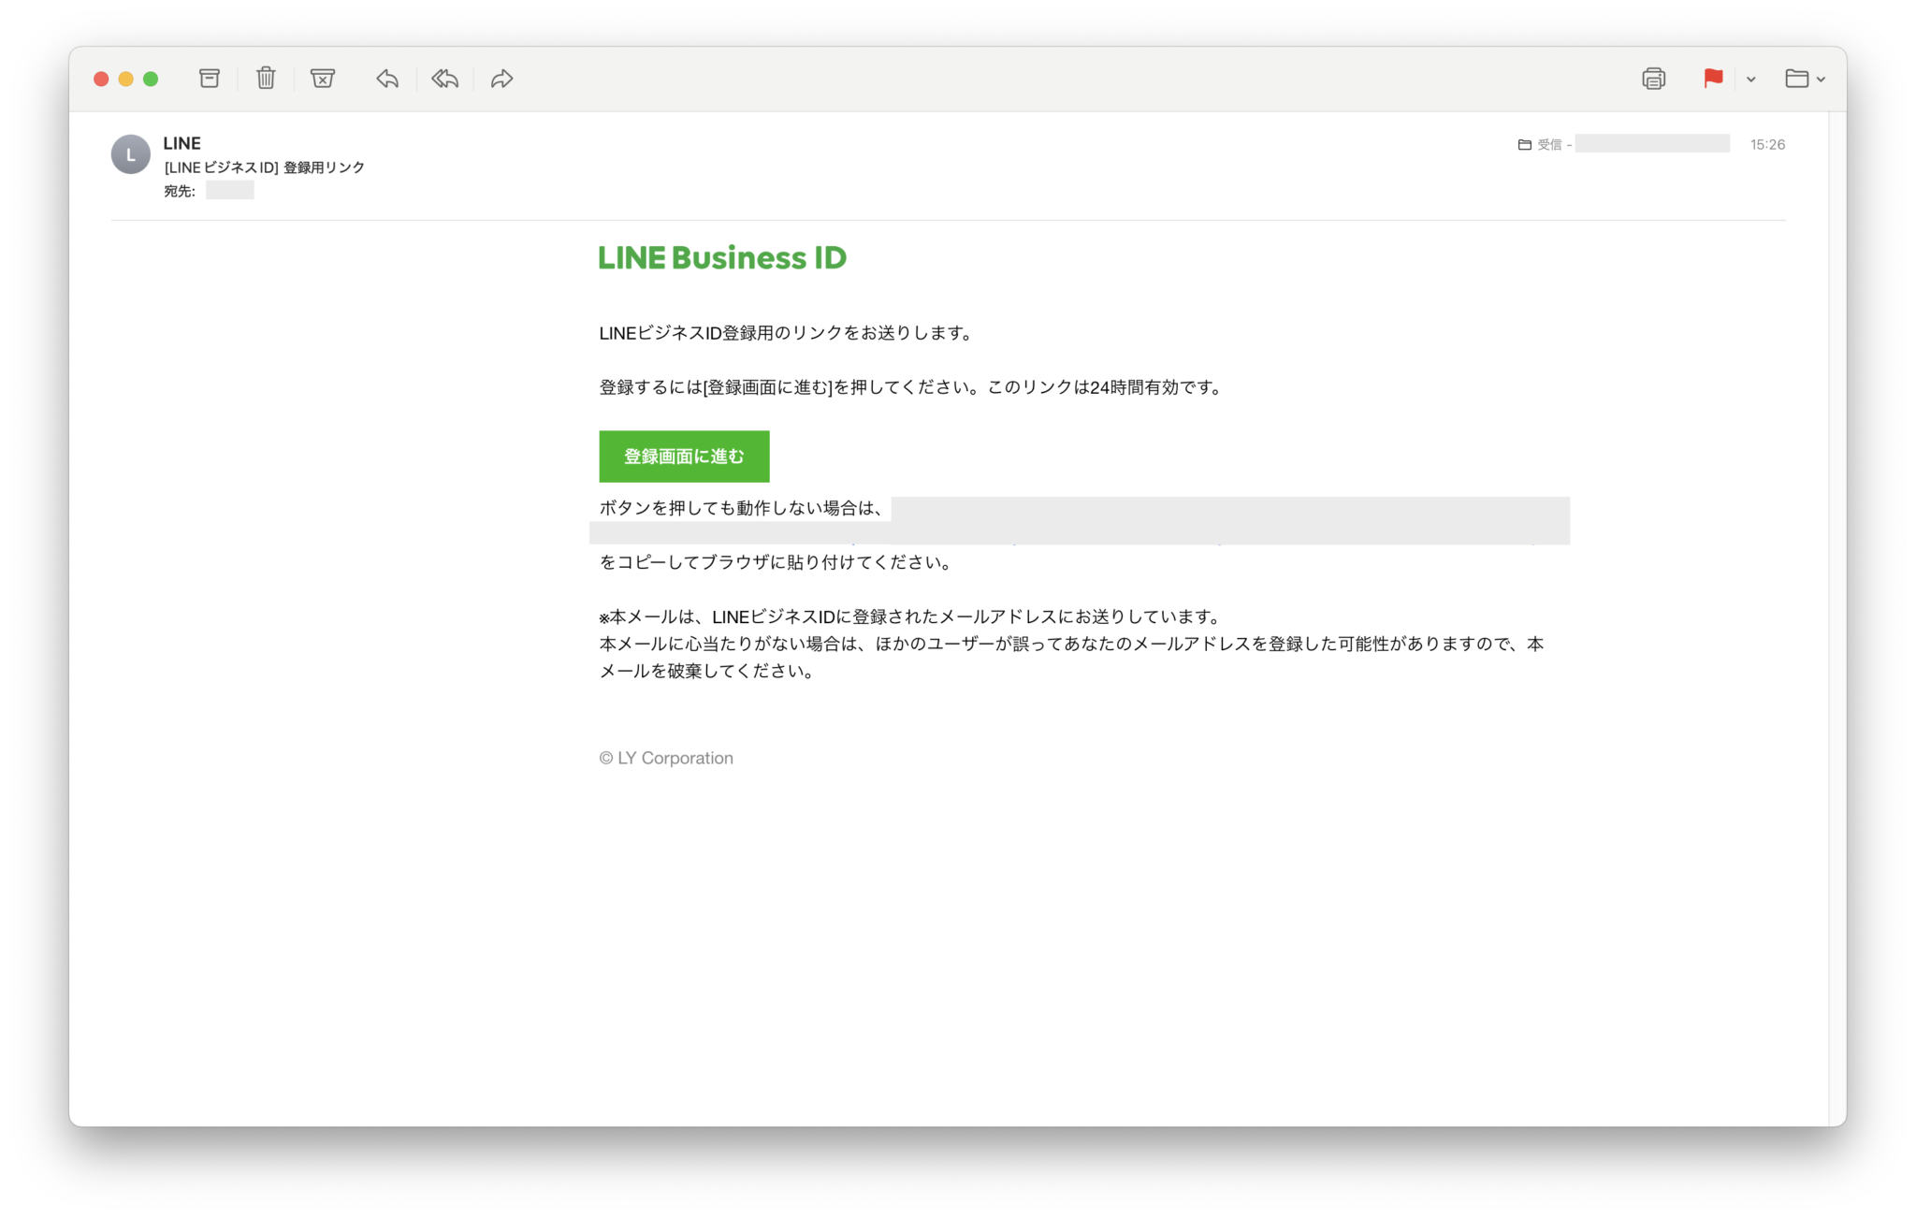Click the redacted 宛先 recipient field
The height and width of the screenshot is (1218, 1916).
point(229,190)
